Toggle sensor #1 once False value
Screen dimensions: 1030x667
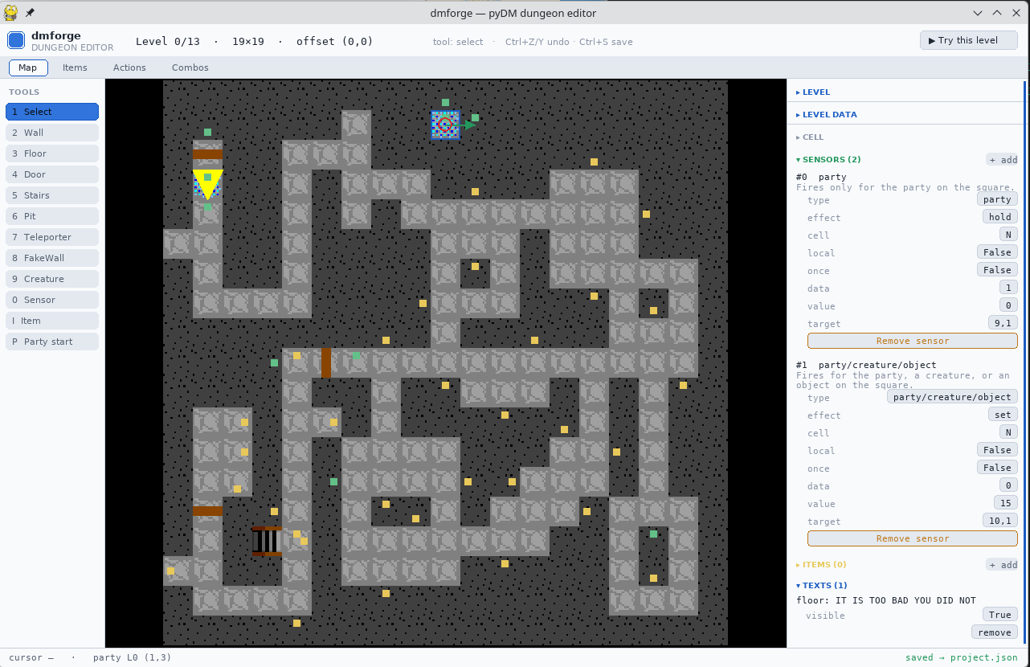[x=997, y=468]
